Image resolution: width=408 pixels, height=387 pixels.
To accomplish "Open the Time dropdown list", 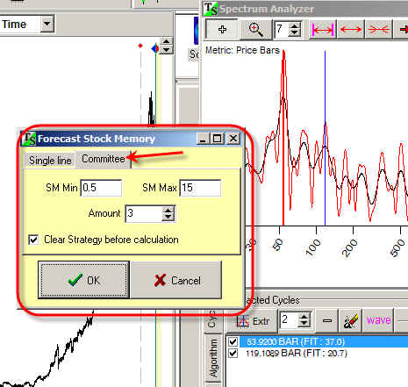I will [47, 24].
